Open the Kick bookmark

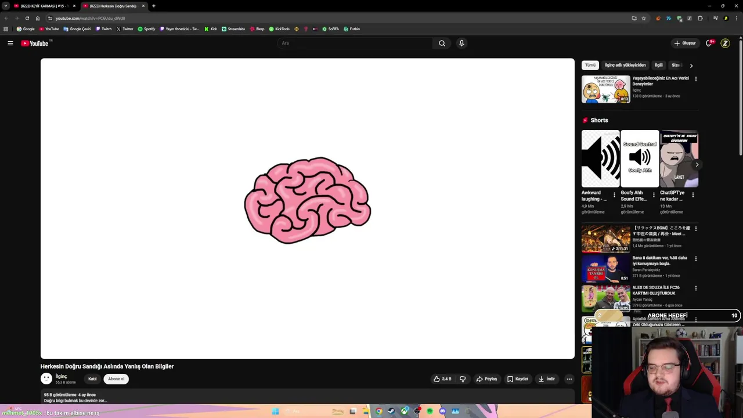pos(211,29)
